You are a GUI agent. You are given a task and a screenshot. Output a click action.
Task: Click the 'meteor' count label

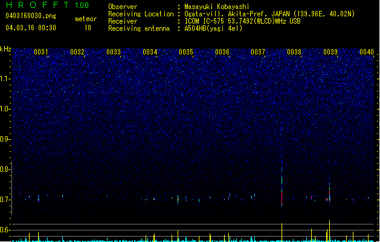click(86, 19)
